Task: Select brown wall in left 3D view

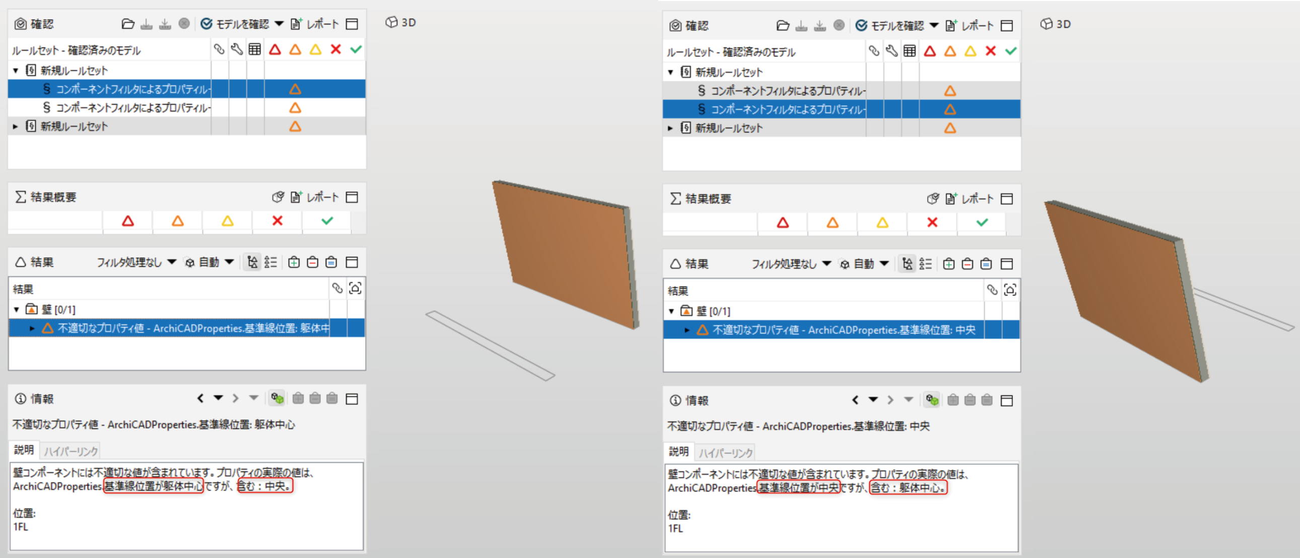Action: [565, 255]
